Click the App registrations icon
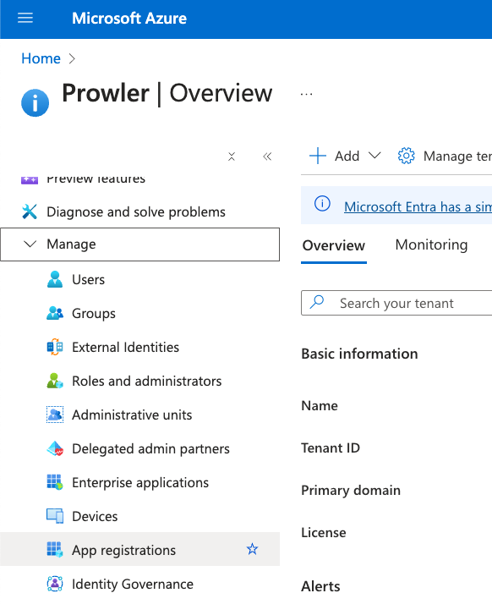 pos(55,550)
